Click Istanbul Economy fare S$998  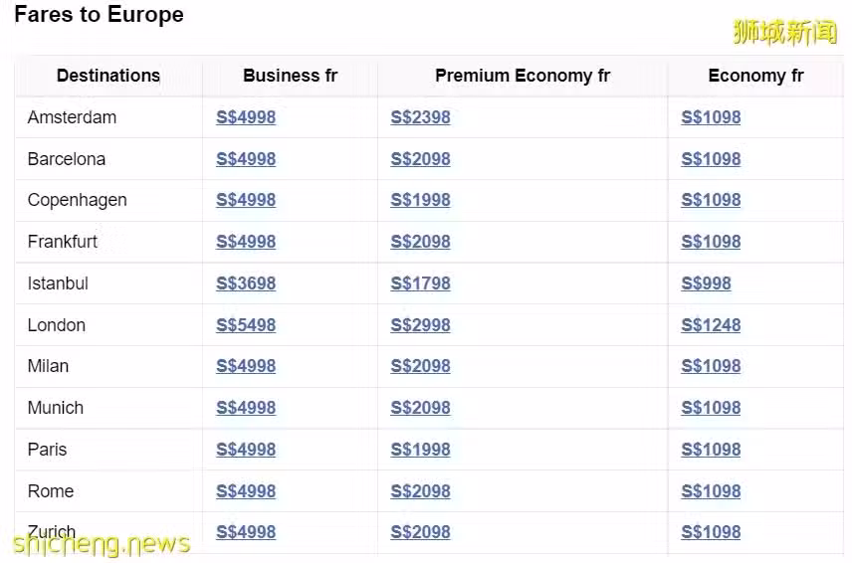pos(706,283)
